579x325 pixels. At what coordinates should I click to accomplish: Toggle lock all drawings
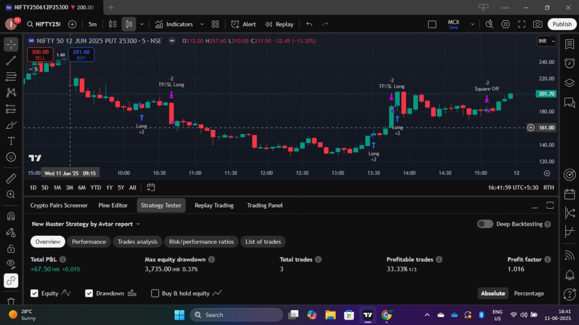pyautogui.click(x=11, y=248)
